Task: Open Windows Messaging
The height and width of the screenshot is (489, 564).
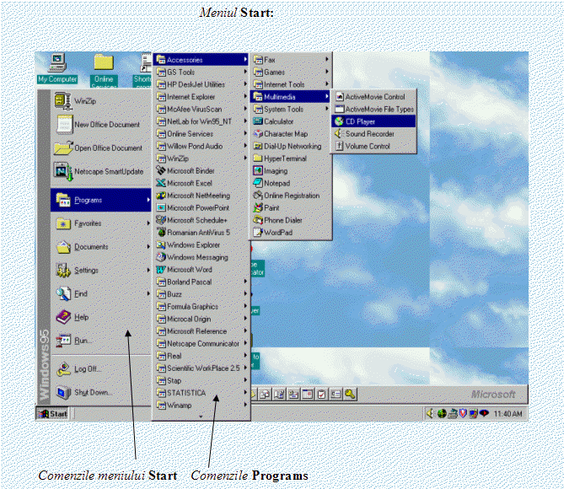Action: click(201, 257)
